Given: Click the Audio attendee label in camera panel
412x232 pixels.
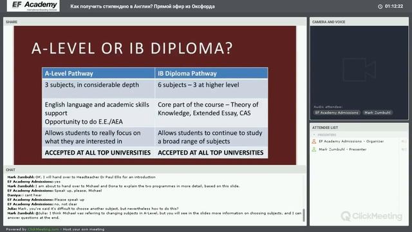Looking at the screenshot, I should (x=328, y=107).
